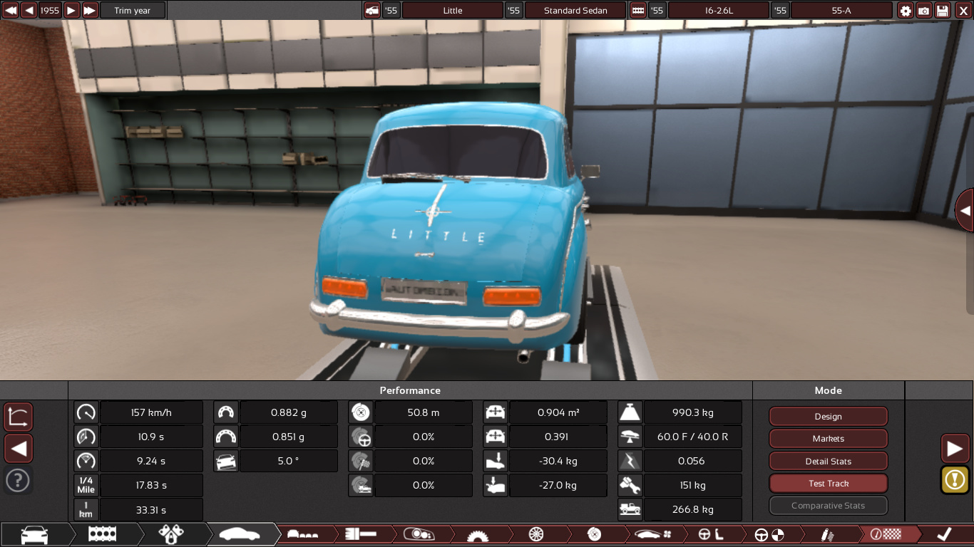
Task: Click the yellow warning exclamation icon
Action: [x=954, y=479]
